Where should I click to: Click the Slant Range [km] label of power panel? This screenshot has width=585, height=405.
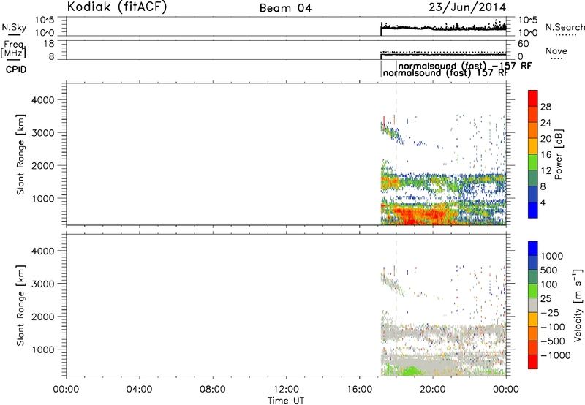pyautogui.click(x=20, y=154)
